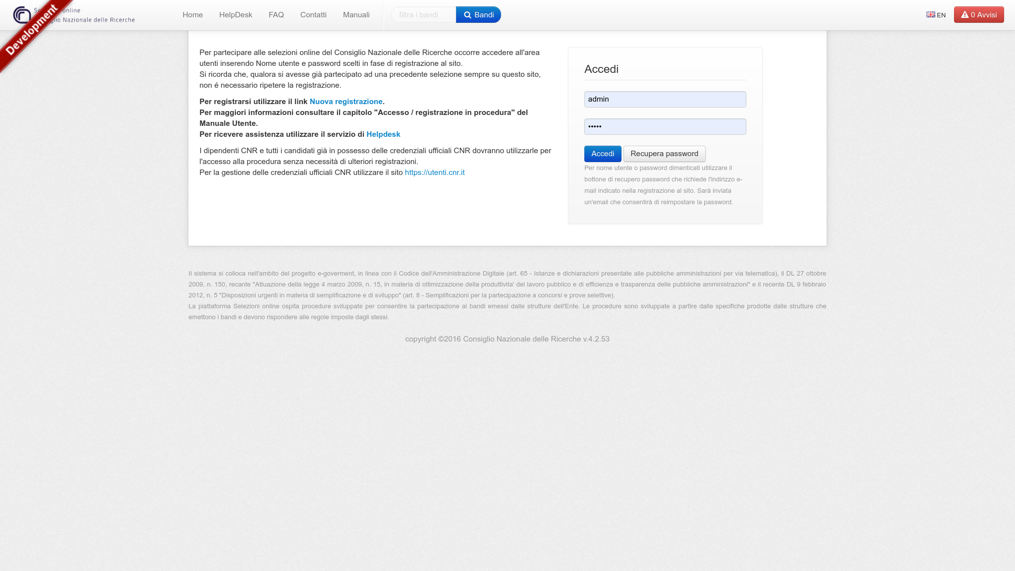Click the Accedi panel heading
This screenshot has width=1015, height=571.
(601, 69)
